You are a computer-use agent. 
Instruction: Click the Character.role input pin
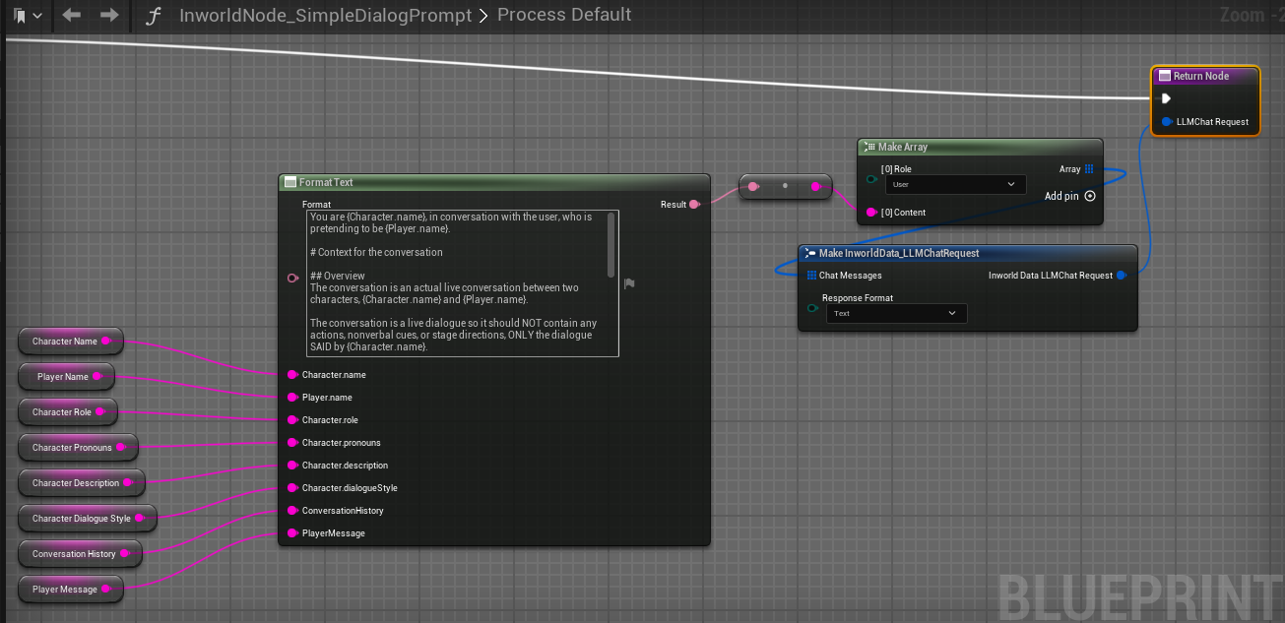click(x=292, y=420)
